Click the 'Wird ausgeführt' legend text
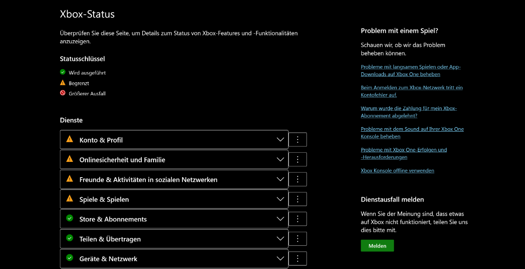 point(87,73)
